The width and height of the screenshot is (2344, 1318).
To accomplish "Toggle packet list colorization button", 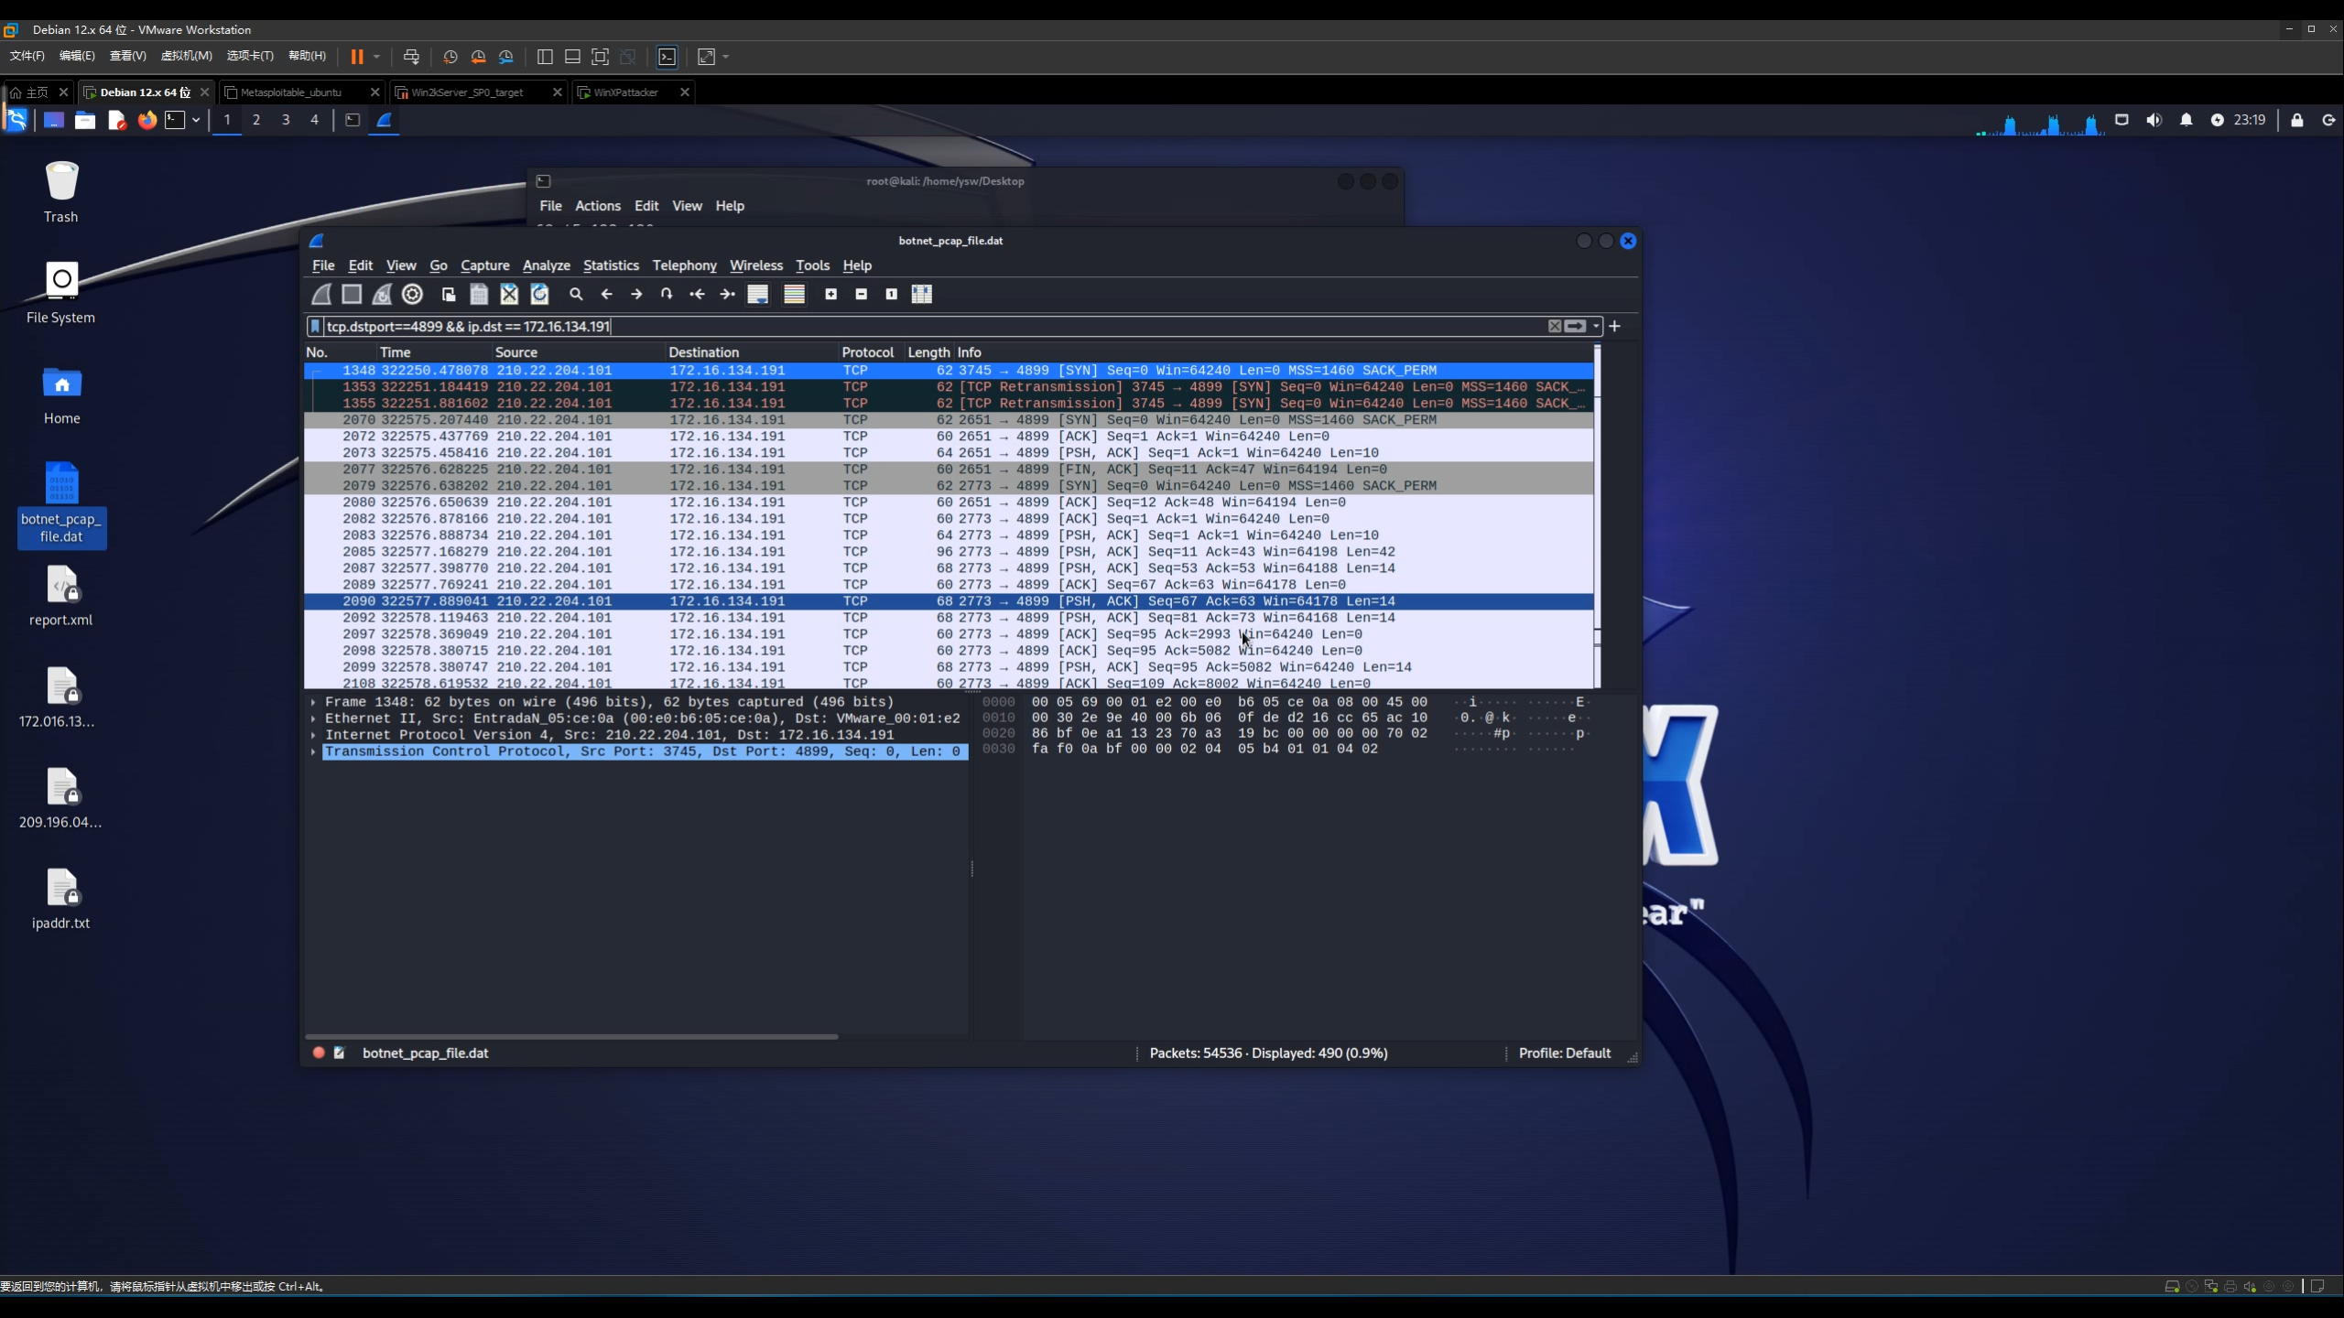I will tap(794, 294).
